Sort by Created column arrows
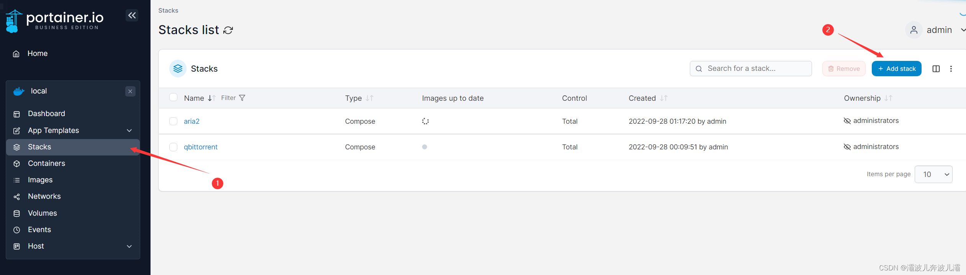 (664, 98)
